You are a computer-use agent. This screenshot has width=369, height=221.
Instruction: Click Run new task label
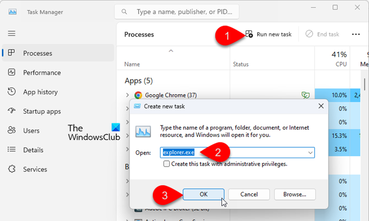point(274,34)
